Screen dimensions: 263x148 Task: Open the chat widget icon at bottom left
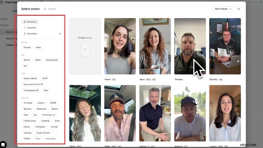[3, 145]
